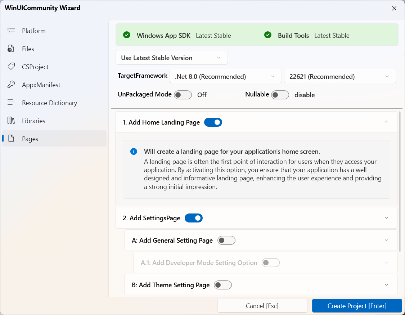The height and width of the screenshot is (315, 405).
Task: Click the green check next to Windows App SDK
Action: pos(127,35)
